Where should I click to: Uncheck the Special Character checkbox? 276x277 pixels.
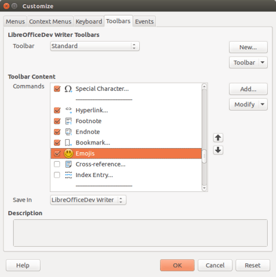(57, 89)
